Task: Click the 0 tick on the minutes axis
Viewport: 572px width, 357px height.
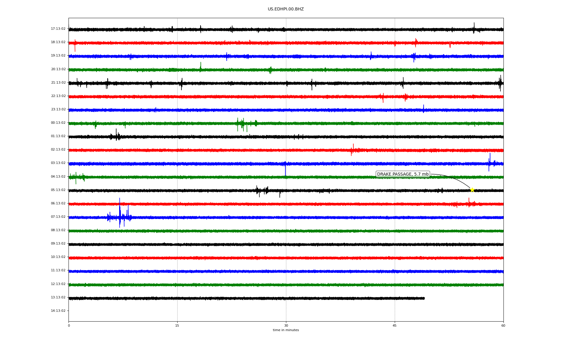Action: point(69,326)
